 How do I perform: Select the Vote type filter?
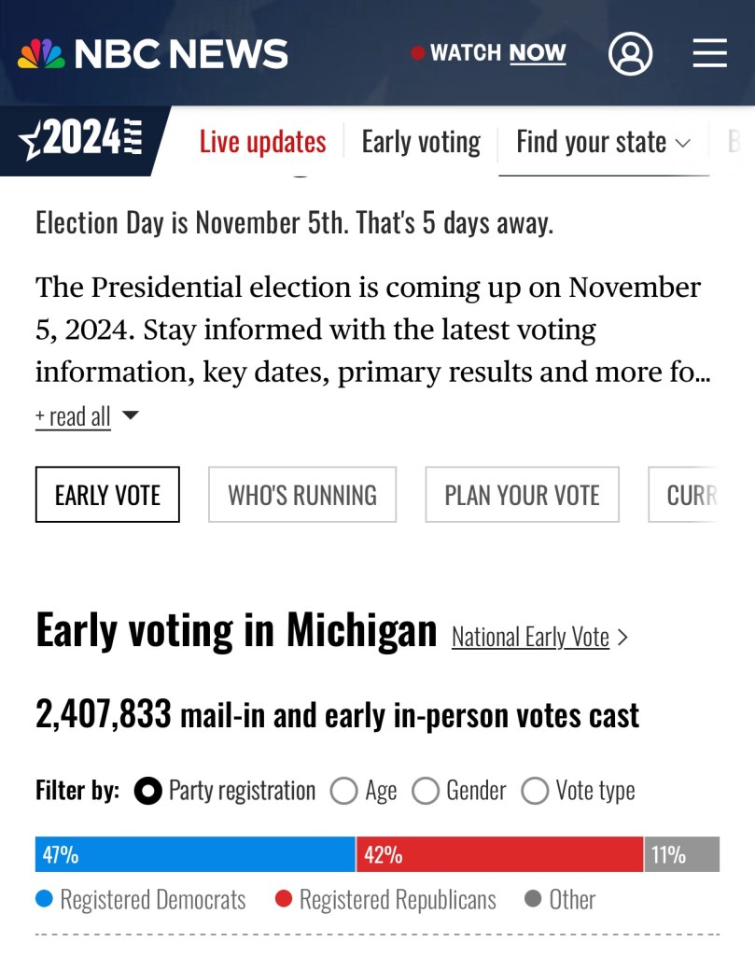[x=535, y=791]
